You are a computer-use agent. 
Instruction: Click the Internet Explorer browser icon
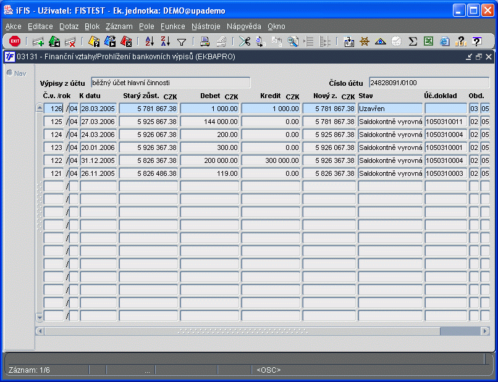click(x=445, y=41)
